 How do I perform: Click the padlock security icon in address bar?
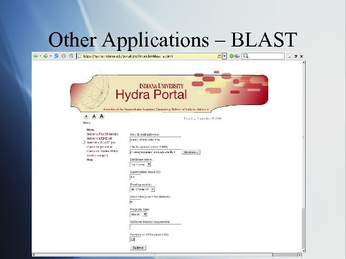[219, 56]
